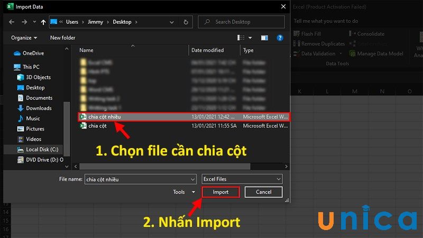Image resolution: width=423 pixels, height=238 pixels.
Task: Go up one folder level
Action: click(43, 22)
